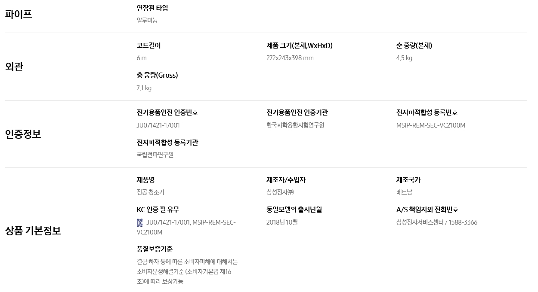The width and height of the screenshot is (538, 292).
Task: Click 국립전파연구원 registration agency text
Action: click(x=155, y=155)
